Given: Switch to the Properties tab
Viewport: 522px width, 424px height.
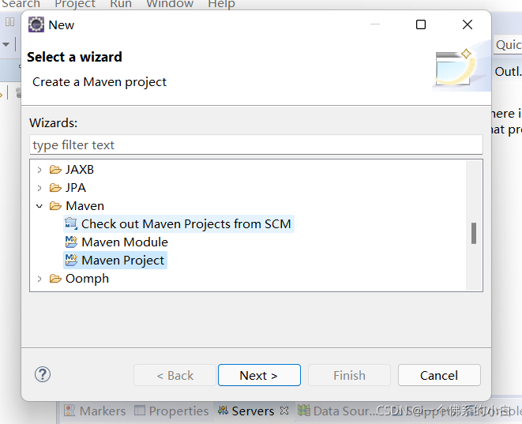Looking at the screenshot, I should coord(172,411).
